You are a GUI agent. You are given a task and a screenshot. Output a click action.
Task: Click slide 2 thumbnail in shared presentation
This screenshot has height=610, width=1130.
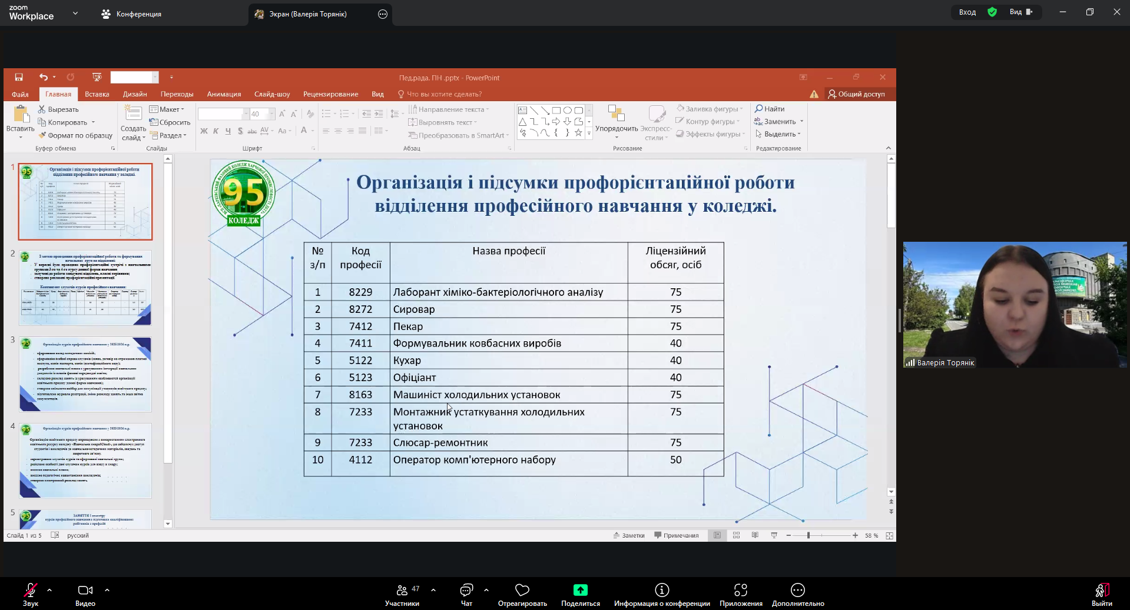[85, 288]
